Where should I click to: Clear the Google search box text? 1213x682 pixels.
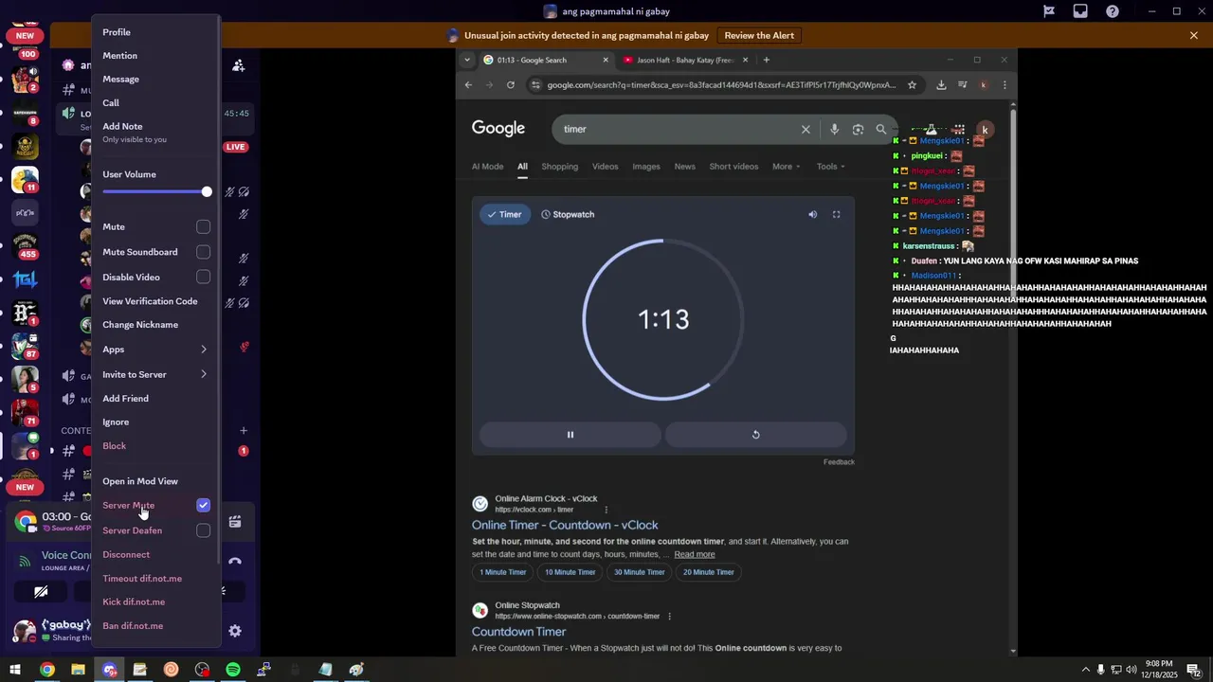[806, 129]
